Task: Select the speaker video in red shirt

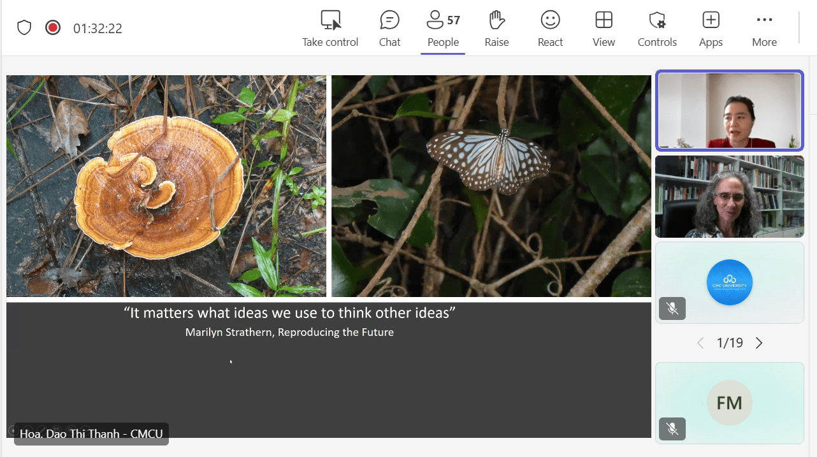Action: [730, 111]
